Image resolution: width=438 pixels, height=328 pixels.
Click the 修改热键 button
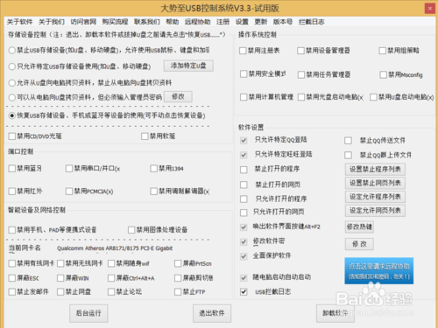point(359,227)
